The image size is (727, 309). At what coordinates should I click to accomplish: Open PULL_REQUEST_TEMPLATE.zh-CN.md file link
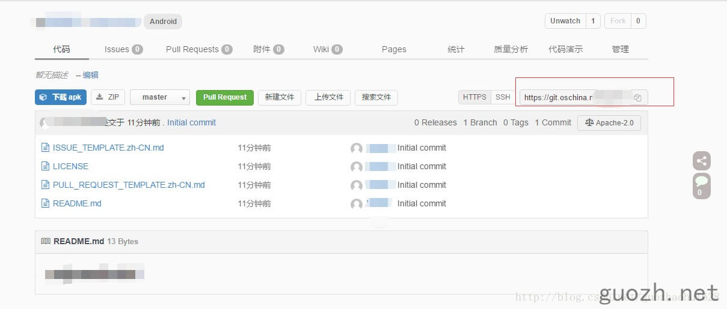[x=129, y=185]
